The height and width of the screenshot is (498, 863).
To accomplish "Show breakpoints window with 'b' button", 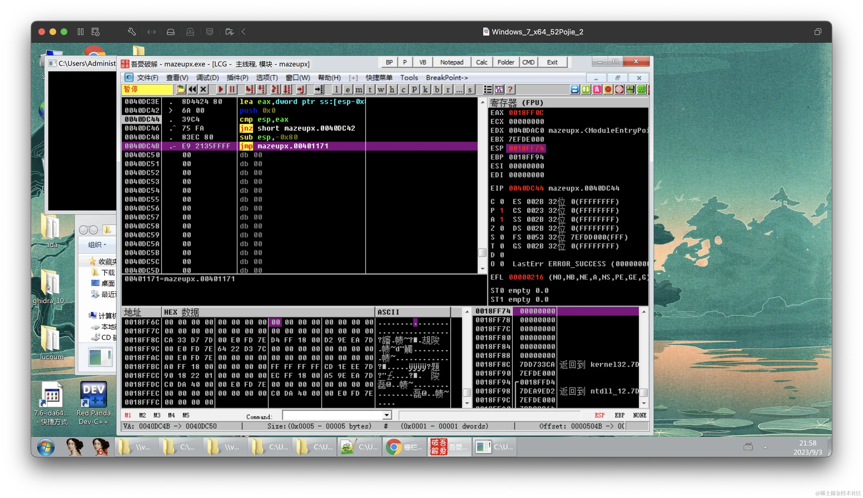I will (437, 90).
